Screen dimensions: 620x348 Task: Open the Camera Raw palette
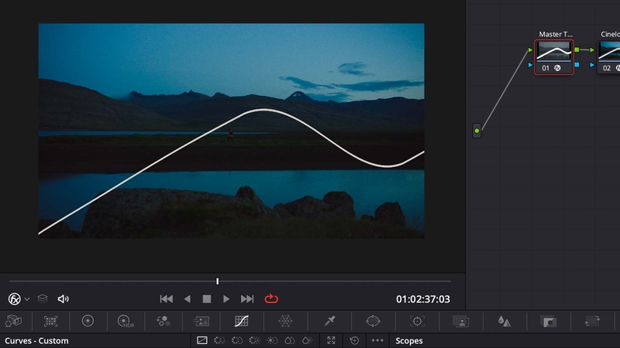[x=14, y=320]
